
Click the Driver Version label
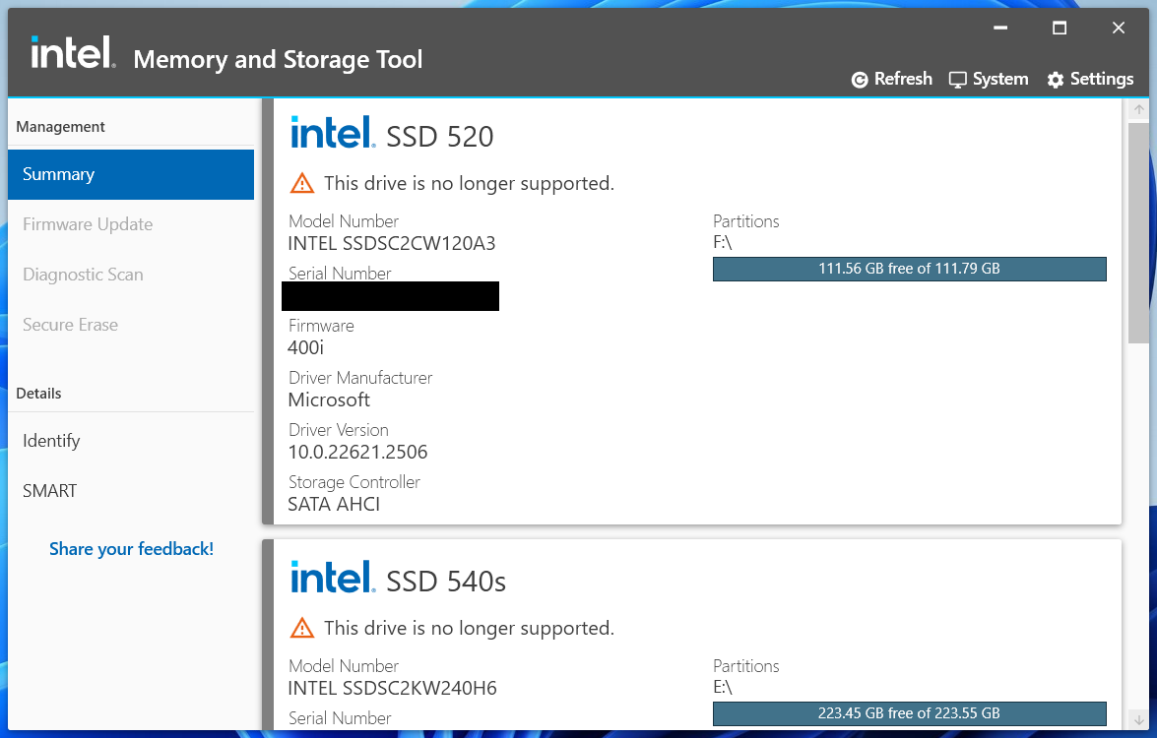click(338, 430)
